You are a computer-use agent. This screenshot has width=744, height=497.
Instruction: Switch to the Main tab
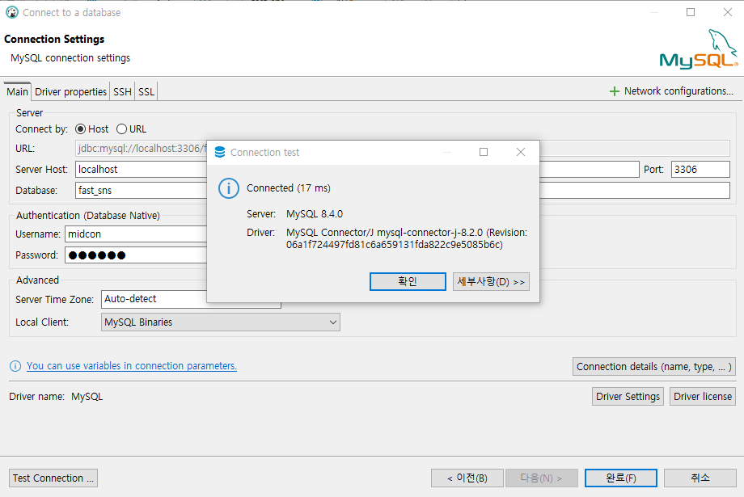[18, 91]
